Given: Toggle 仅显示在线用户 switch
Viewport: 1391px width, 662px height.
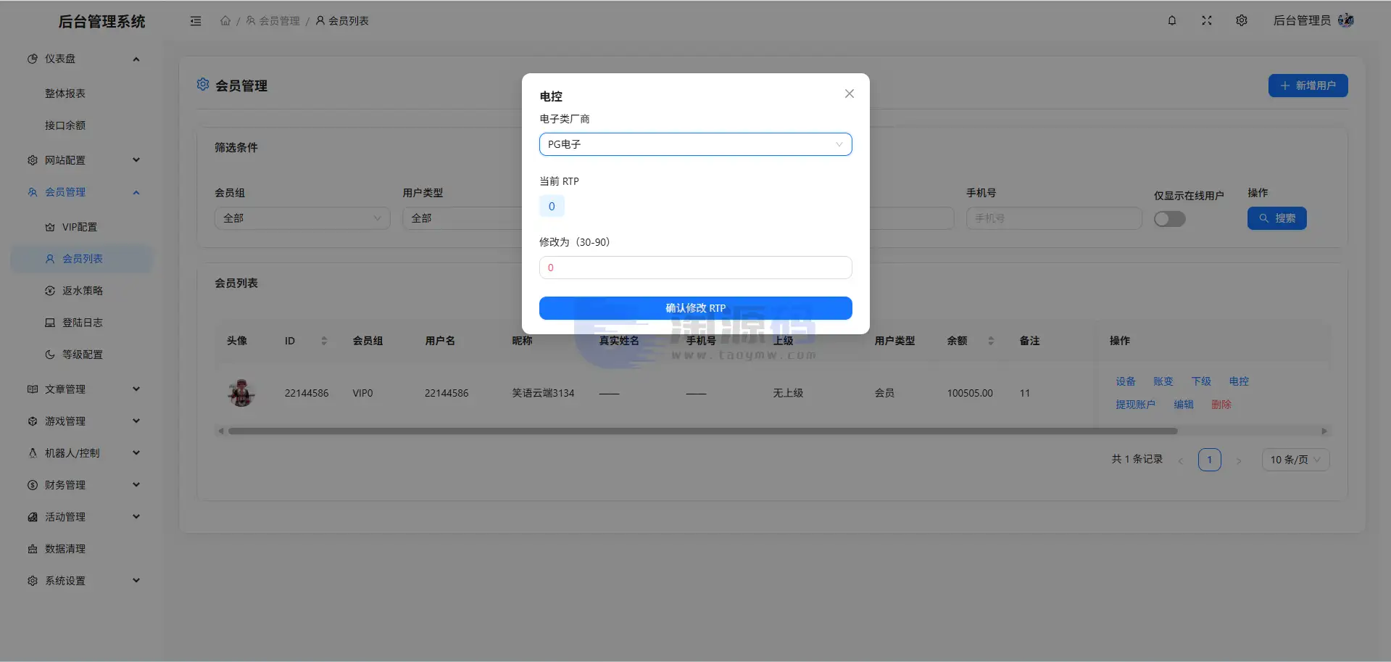Looking at the screenshot, I should [1170, 219].
